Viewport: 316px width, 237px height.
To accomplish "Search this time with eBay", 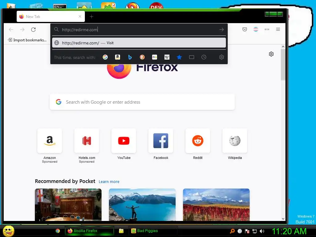I will (x=155, y=57).
